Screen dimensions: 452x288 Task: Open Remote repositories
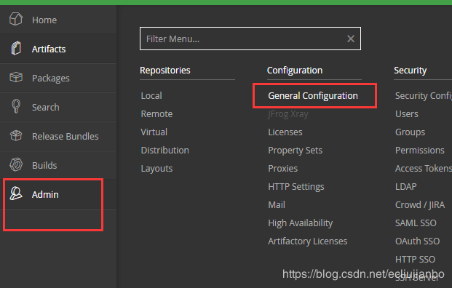click(156, 113)
